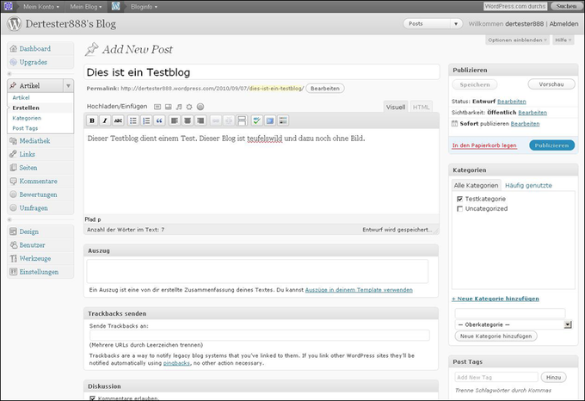This screenshot has height=401, width=585.
Task: Edit the Sichtbarkeit setting
Action: click(x=533, y=113)
